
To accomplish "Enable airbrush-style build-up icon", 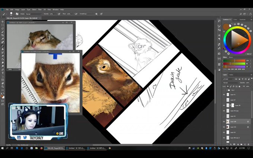I will [76, 14].
